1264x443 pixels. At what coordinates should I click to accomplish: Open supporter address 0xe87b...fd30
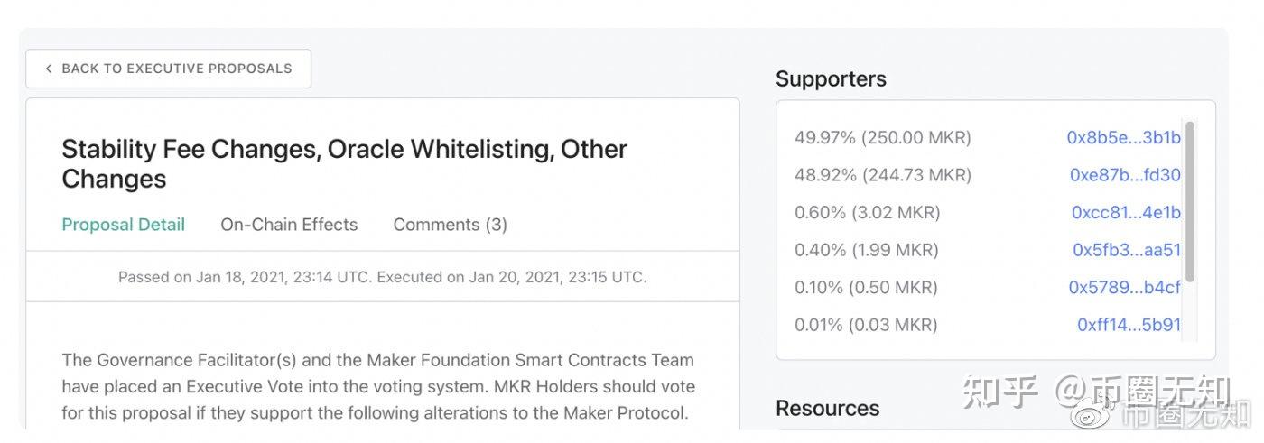click(x=1125, y=175)
